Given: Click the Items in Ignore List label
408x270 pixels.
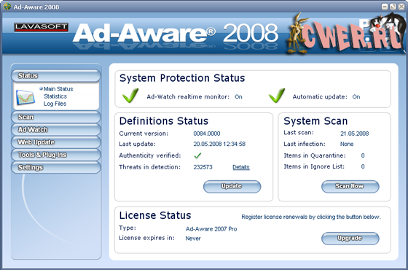Looking at the screenshot, I should click(x=314, y=166).
